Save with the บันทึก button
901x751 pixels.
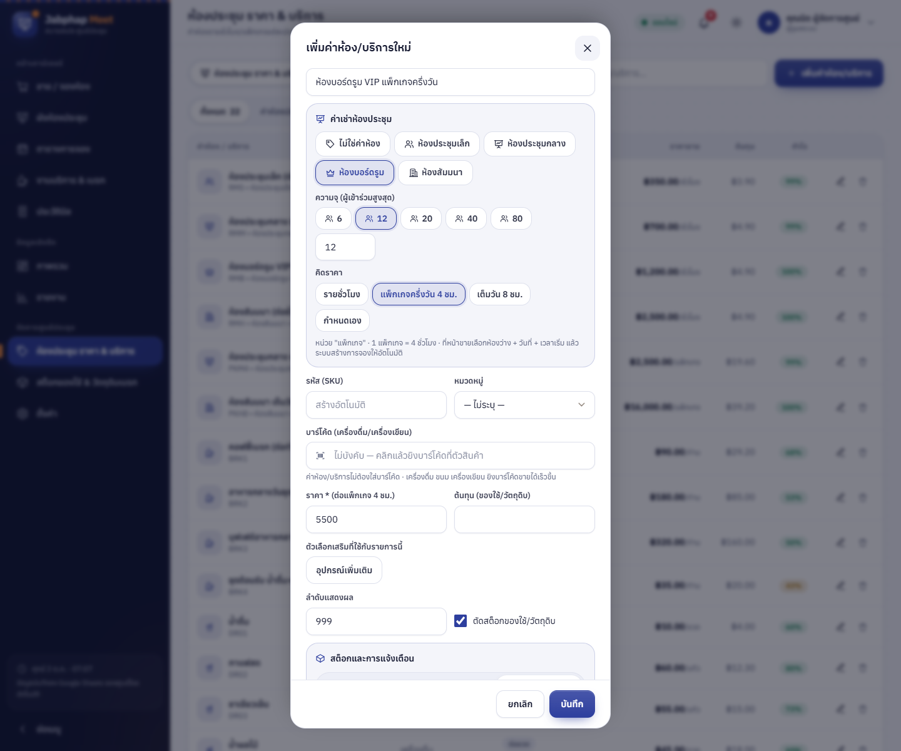572,704
